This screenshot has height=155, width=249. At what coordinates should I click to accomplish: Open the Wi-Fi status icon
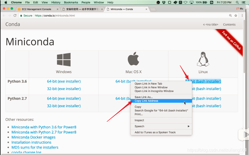(186, 2)
